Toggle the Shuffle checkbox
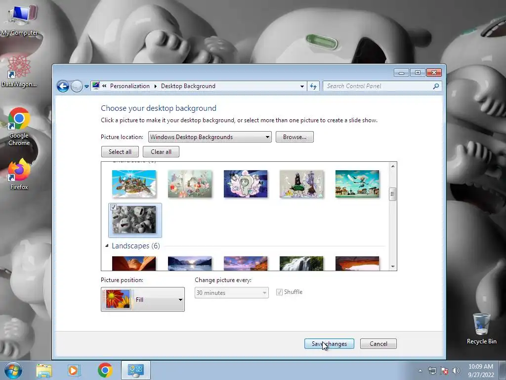 pos(280,292)
